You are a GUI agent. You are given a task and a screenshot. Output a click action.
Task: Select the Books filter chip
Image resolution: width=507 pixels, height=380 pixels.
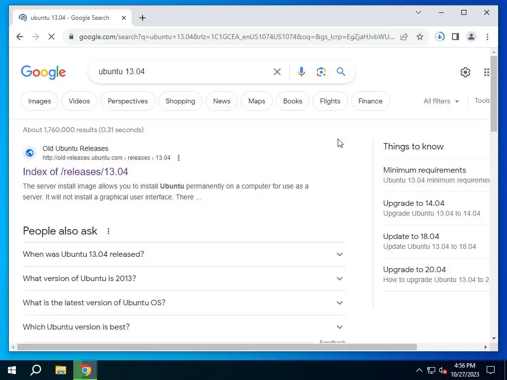tap(293, 101)
